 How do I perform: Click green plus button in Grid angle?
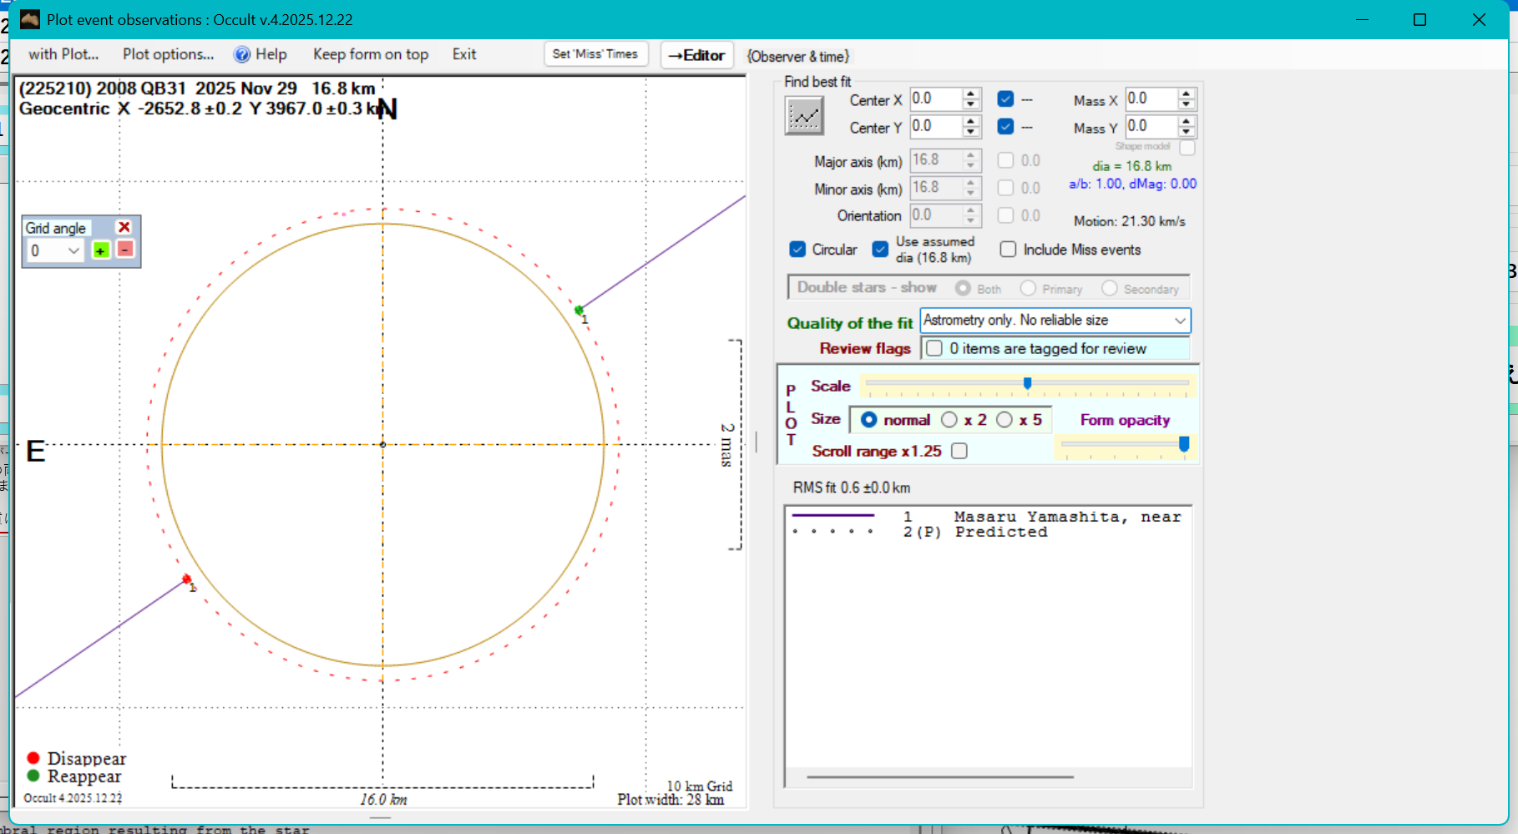[101, 250]
